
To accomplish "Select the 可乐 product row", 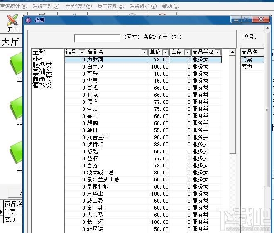I will tap(143, 74).
